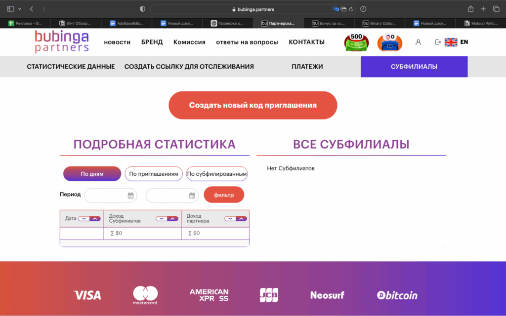The image size is (506, 316).
Task: Click the bubinga partners logo
Action: [x=62, y=42]
